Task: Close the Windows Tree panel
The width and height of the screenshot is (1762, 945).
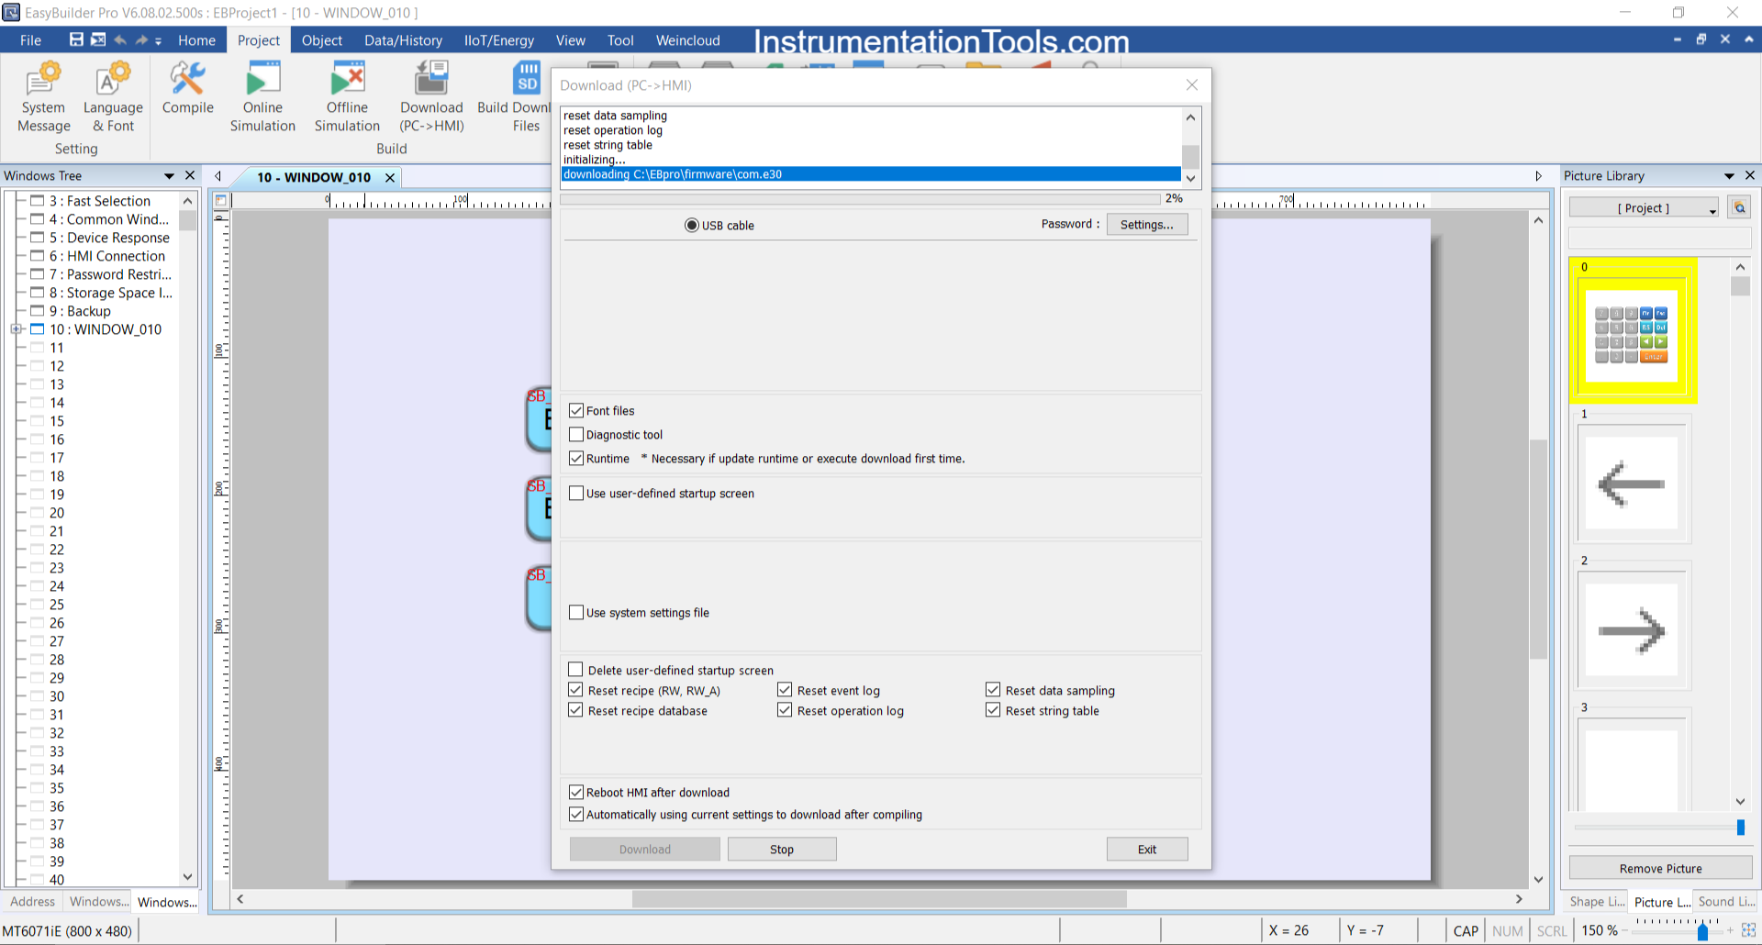Action: pos(190,175)
